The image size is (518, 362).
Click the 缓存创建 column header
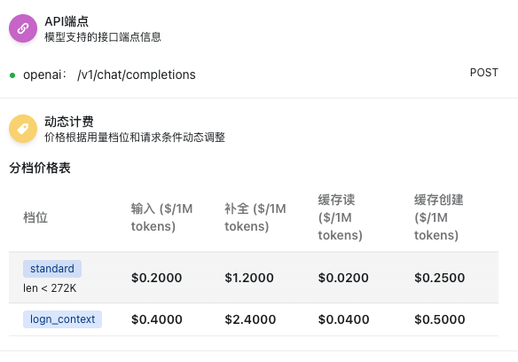(439, 217)
